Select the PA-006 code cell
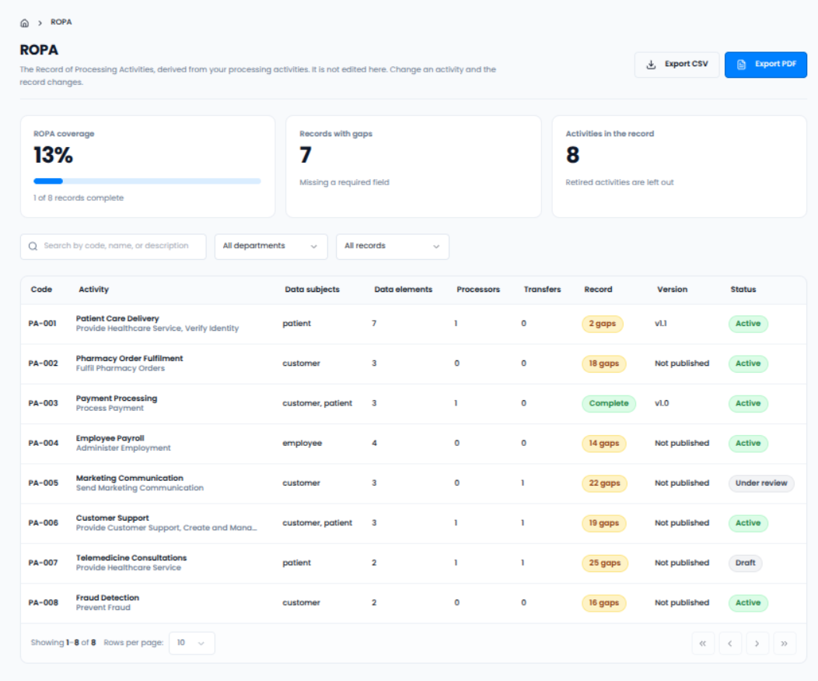 [44, 523]
